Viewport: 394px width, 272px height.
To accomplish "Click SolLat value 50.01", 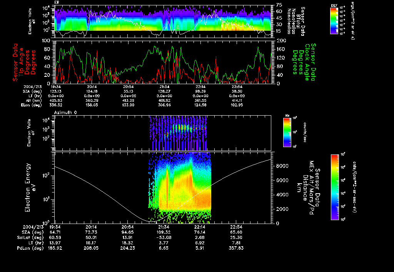I will [91, 237].
